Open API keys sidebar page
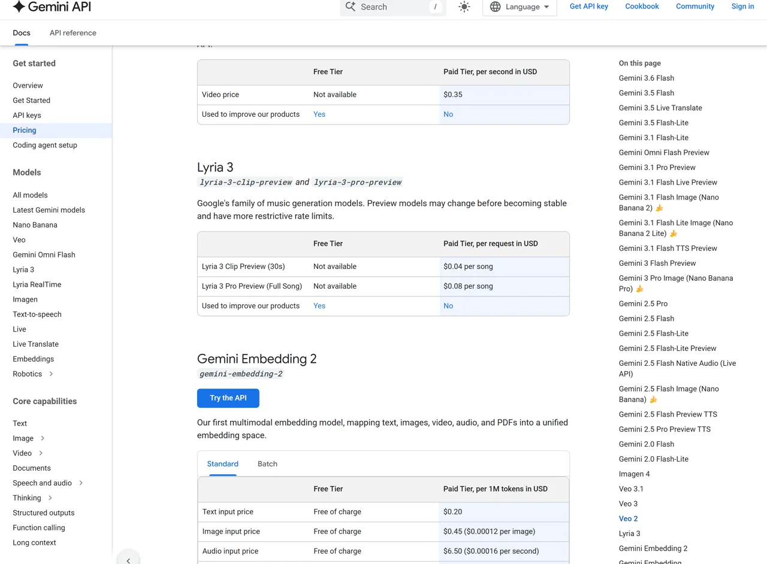The height and width of the screenshot is (564, 767). pyautogui.click(x=27, y=116)
